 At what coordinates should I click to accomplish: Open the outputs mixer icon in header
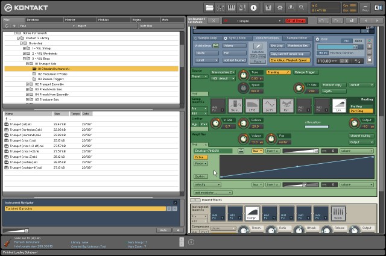(x=220, y=8)
